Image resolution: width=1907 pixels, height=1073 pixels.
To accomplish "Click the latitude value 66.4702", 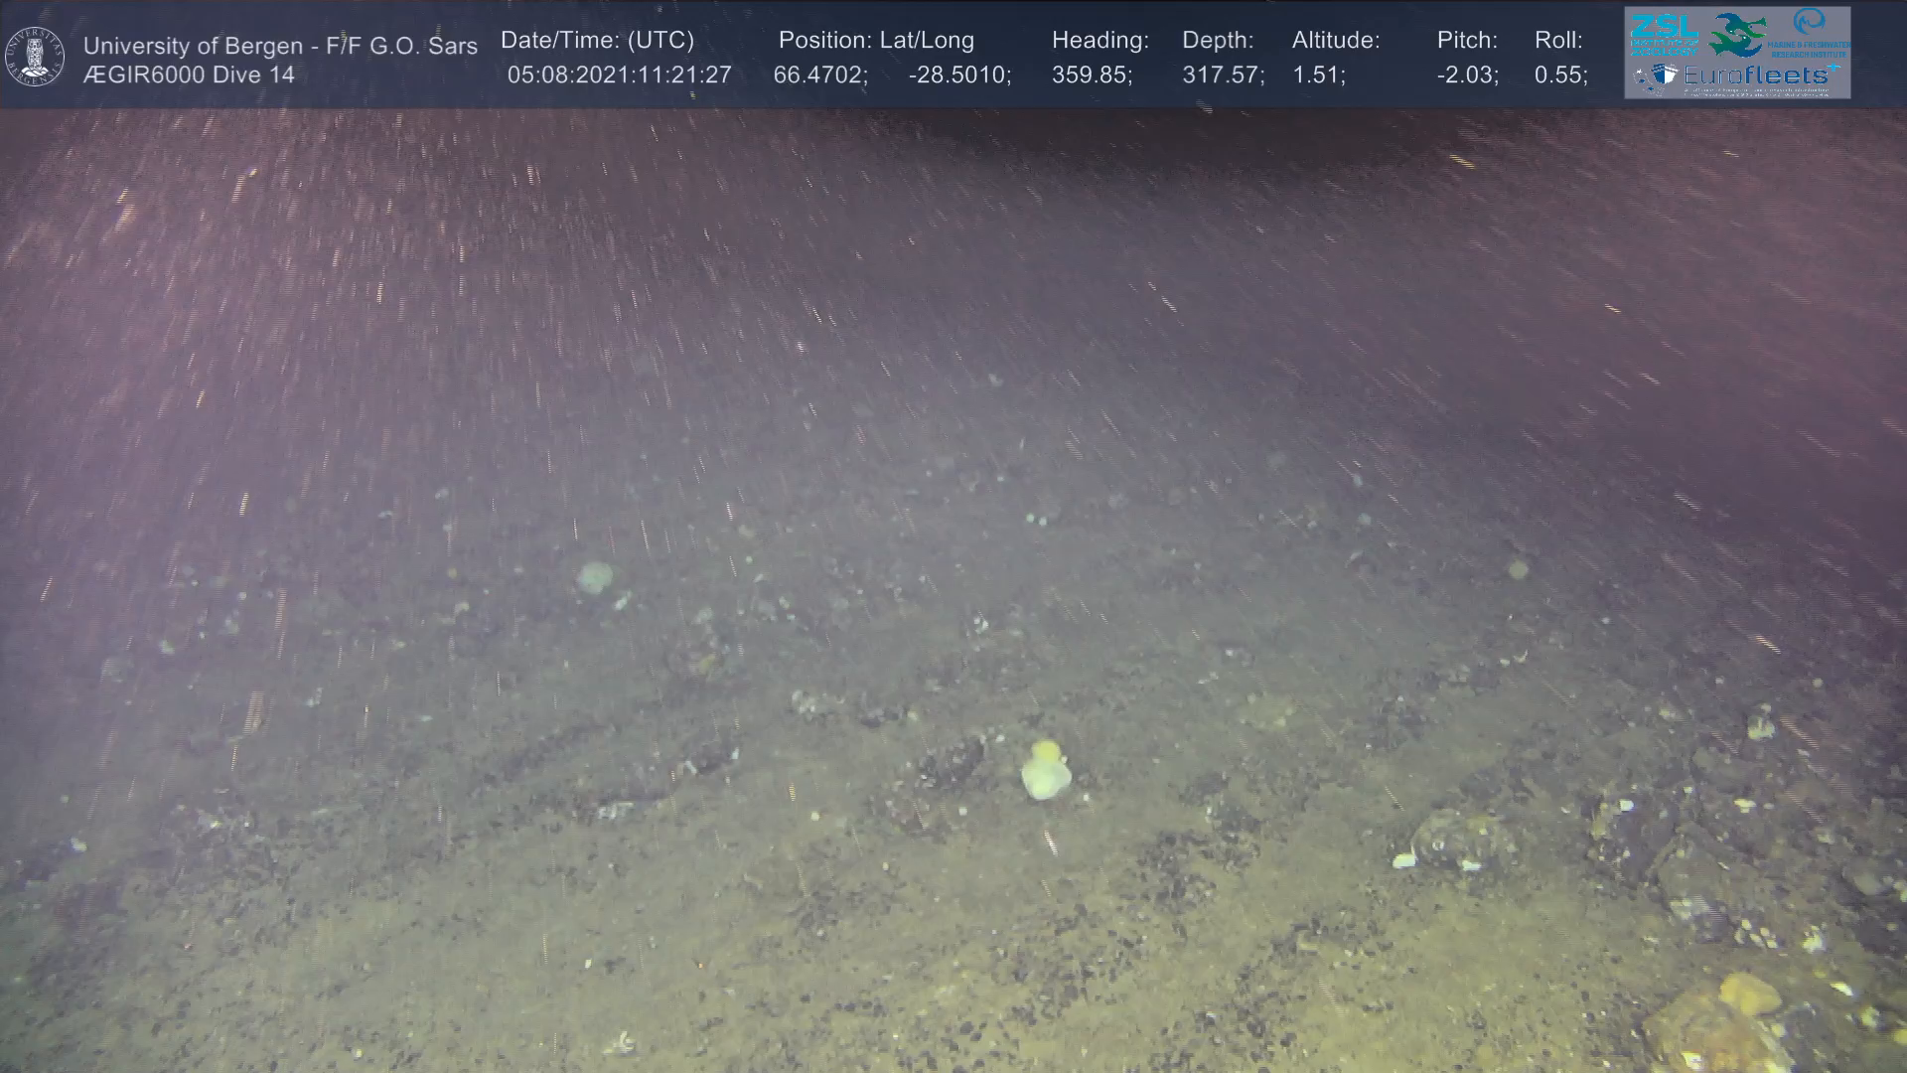I will [x=819, y=76].
